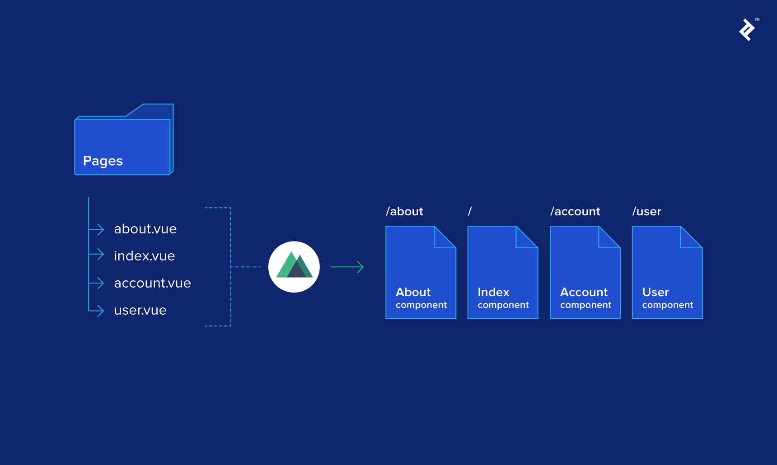Open the user.vue file entry
The height and width of the screenshot is (465, 777).
coord(140,310)
